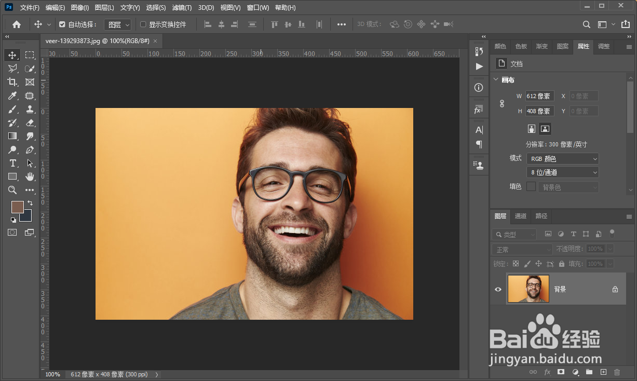This screenshot has height=381, width=637.
Task: Click the Home button in options bar
Action: 17,24
